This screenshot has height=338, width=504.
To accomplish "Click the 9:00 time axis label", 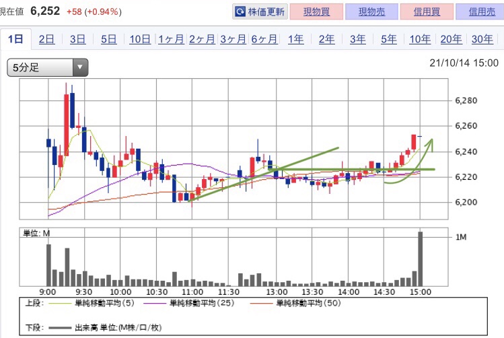I will 48,292.
